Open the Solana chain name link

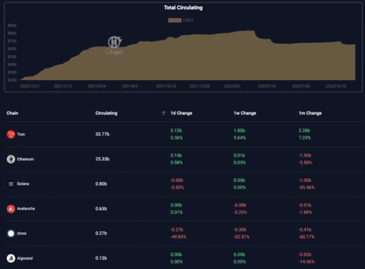point(23,184)
